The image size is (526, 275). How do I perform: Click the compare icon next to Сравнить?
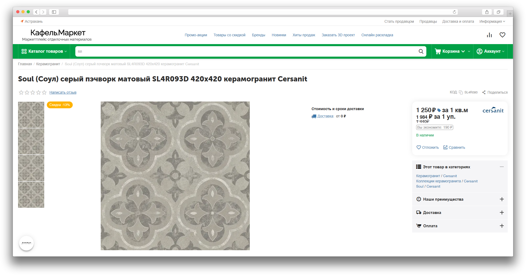[445, 147]
